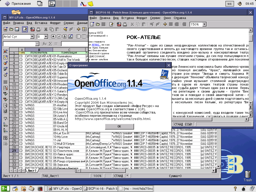Click the Find magnifier icon in side toolbar

tap(5, 105)
